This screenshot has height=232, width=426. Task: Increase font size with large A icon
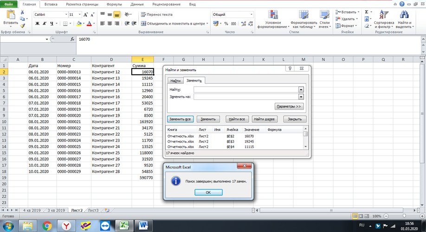pos(85,15)
